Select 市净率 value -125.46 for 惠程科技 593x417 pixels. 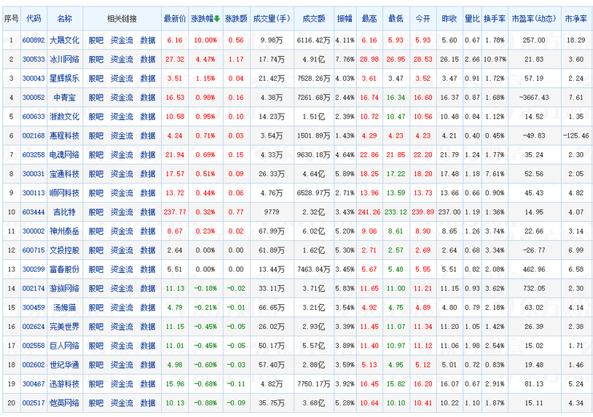[x=576, y=135]
